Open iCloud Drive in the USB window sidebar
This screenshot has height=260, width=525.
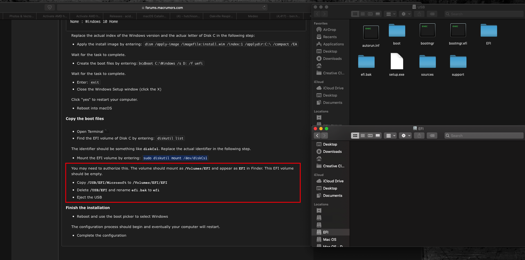pyautogui.click(x=330, y=88)
